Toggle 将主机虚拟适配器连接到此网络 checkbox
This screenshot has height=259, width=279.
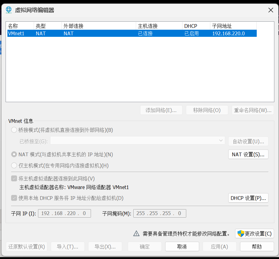pyautogui.click(x=14, y=178)
